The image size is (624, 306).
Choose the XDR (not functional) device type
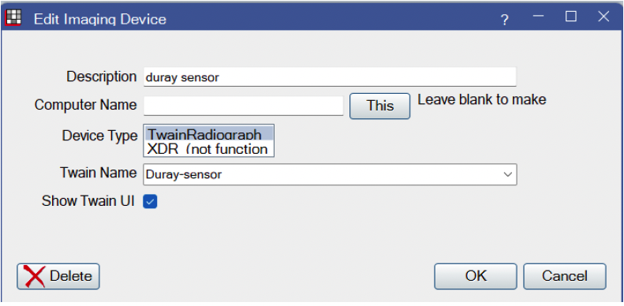pos(209,149)
